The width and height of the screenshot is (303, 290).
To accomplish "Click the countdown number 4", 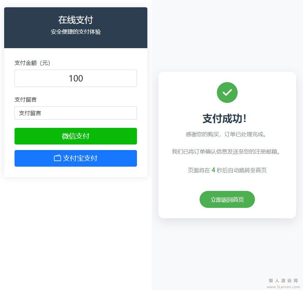I will click(213, 170).
